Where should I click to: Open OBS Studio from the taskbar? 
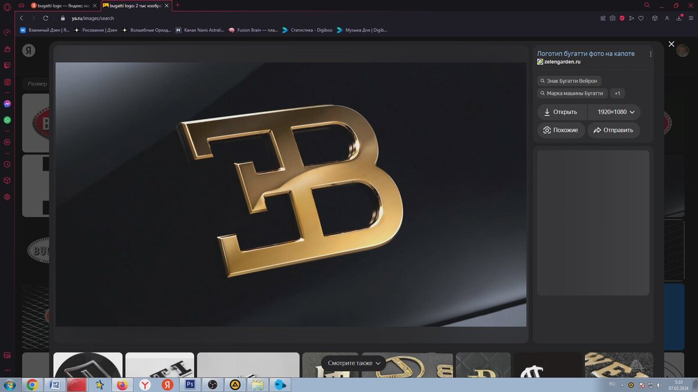[x=212, y=384]
